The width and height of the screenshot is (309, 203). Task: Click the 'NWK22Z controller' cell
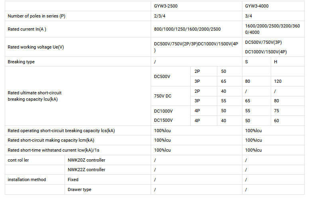coord(87,170)
